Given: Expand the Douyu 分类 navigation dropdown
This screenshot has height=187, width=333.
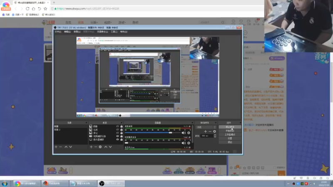Looking at the screenshot, I should (x=94, y=22).
